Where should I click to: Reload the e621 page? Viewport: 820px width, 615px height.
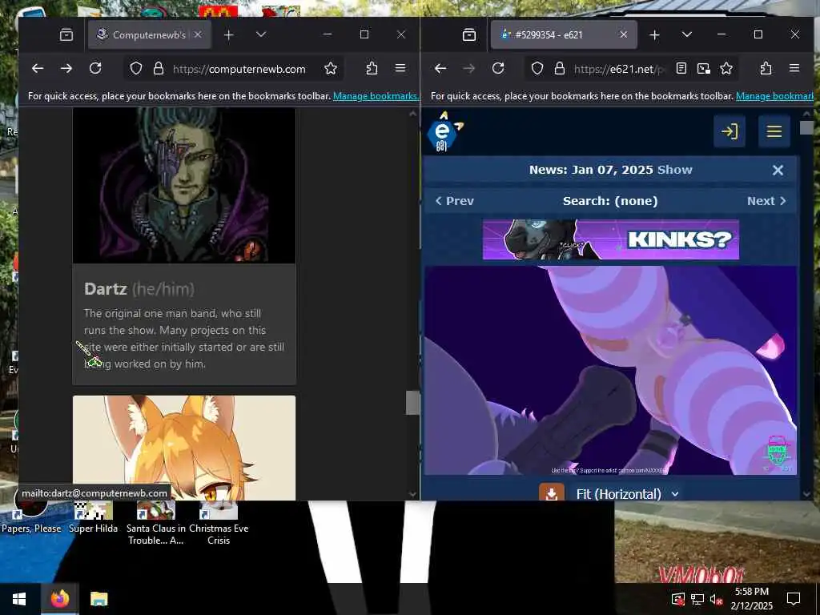(x=498, y=69)
